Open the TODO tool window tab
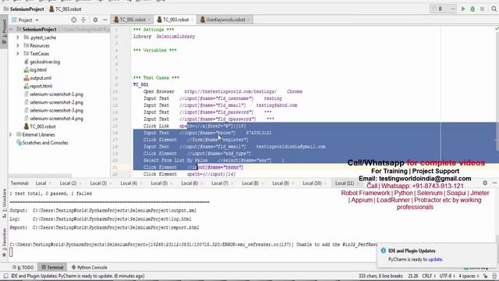 [x=23, y=267]
